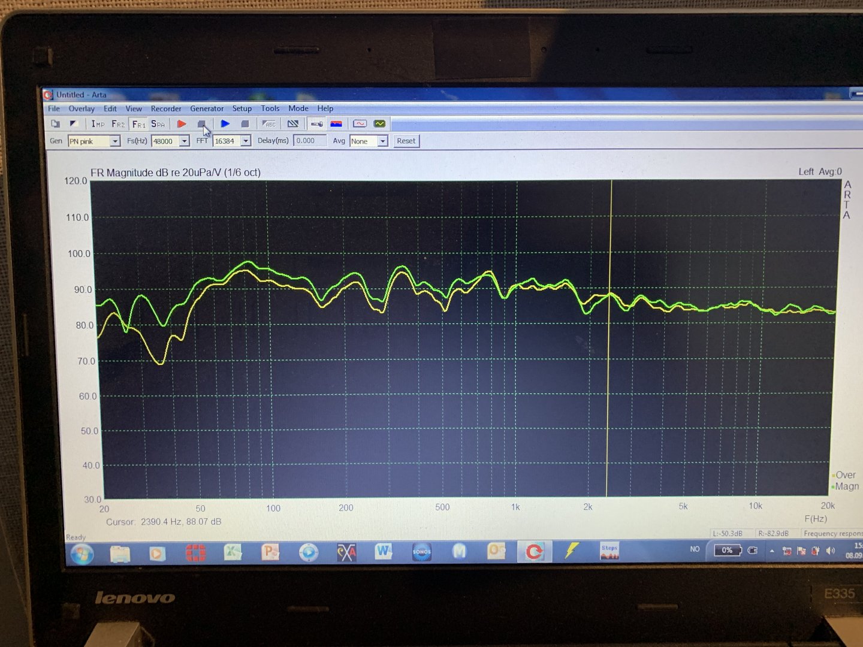The image size is (863, 647).
Task: Open the blue round media taskbar icon
Action: (x=309, y=552)
